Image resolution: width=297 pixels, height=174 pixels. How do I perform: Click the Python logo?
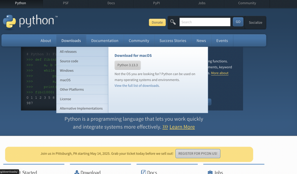pos(30,21)
